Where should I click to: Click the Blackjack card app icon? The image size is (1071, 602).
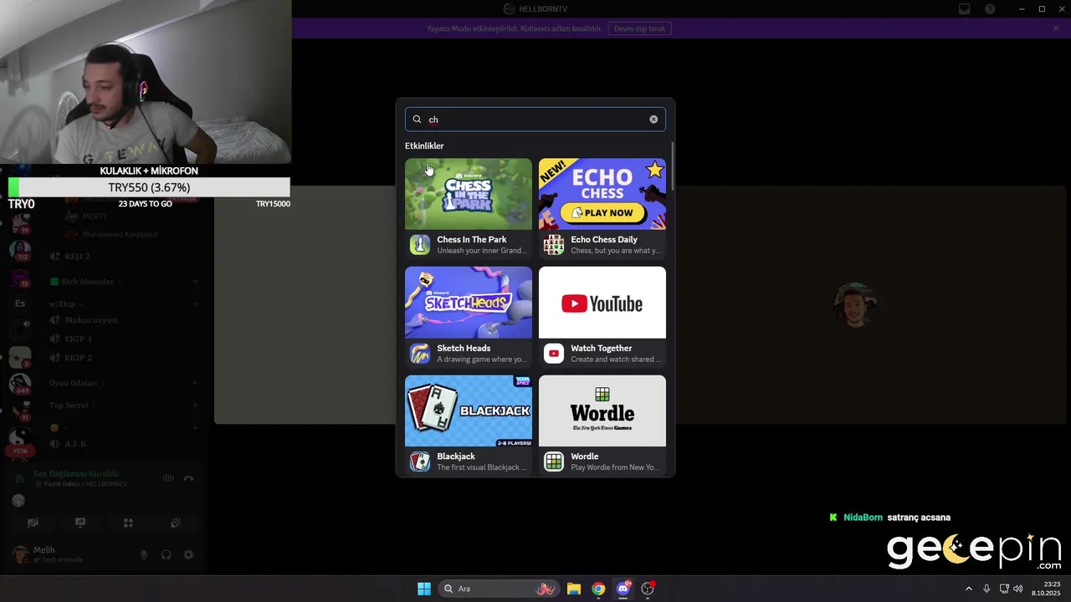pos(420,462)
